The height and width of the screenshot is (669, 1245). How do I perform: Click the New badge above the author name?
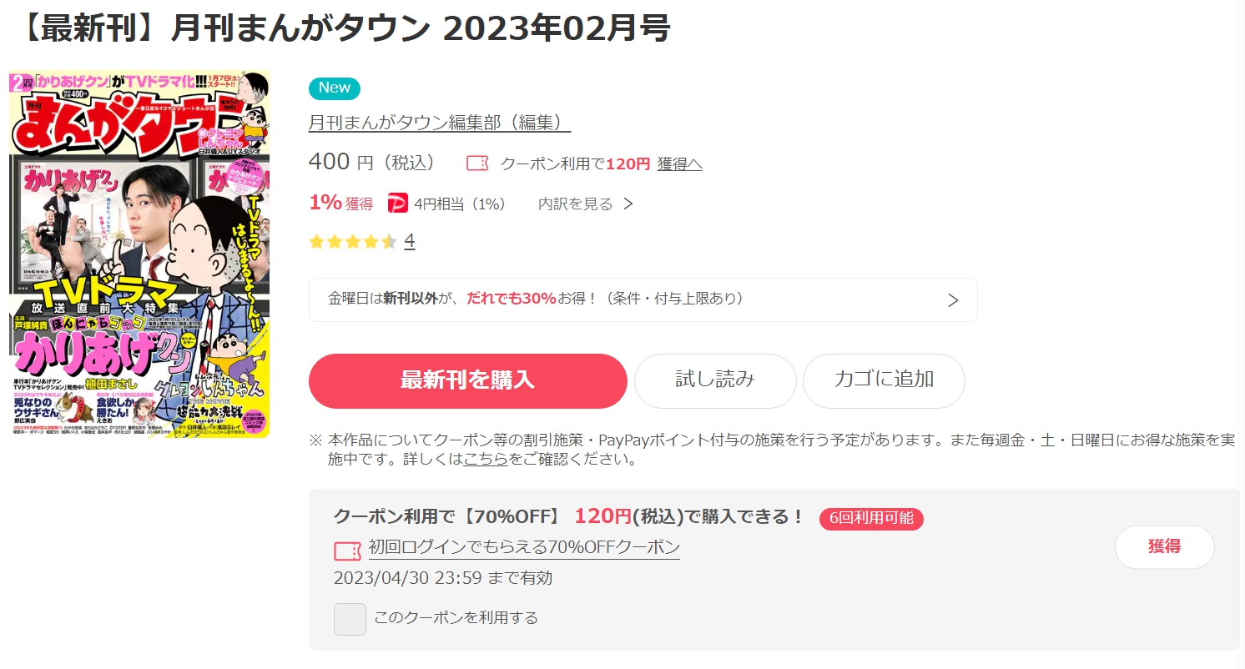[335, 88]
